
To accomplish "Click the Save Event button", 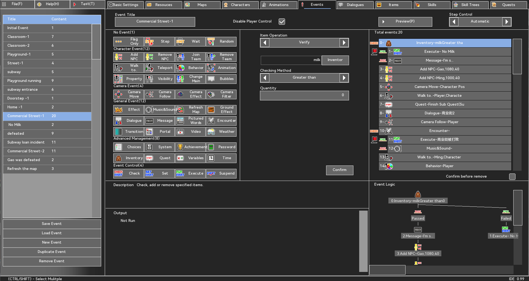I will pyautogui.click(x=52, y=224).
